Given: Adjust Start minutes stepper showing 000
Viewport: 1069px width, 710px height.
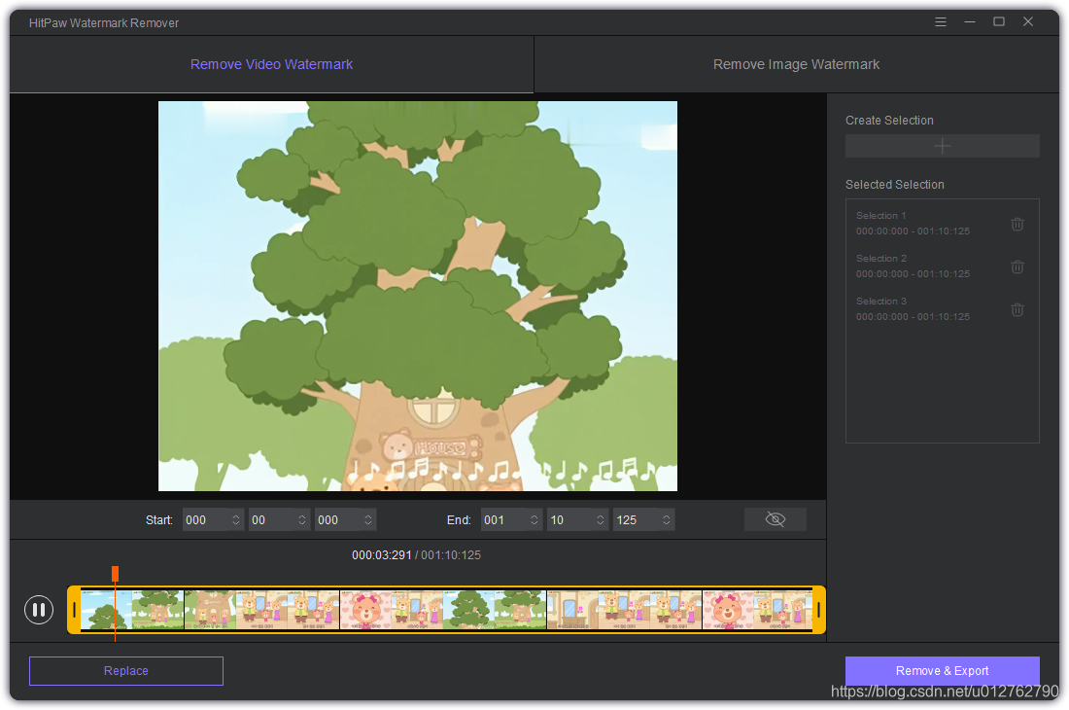Looking at the screenshot, I should (x=236, y=519).
